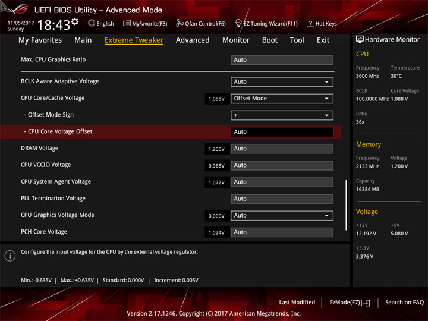Open BCLK Aware Adaptive Voltage dropdown
This screenshot has width=428, height=321.
coord(282,81)
